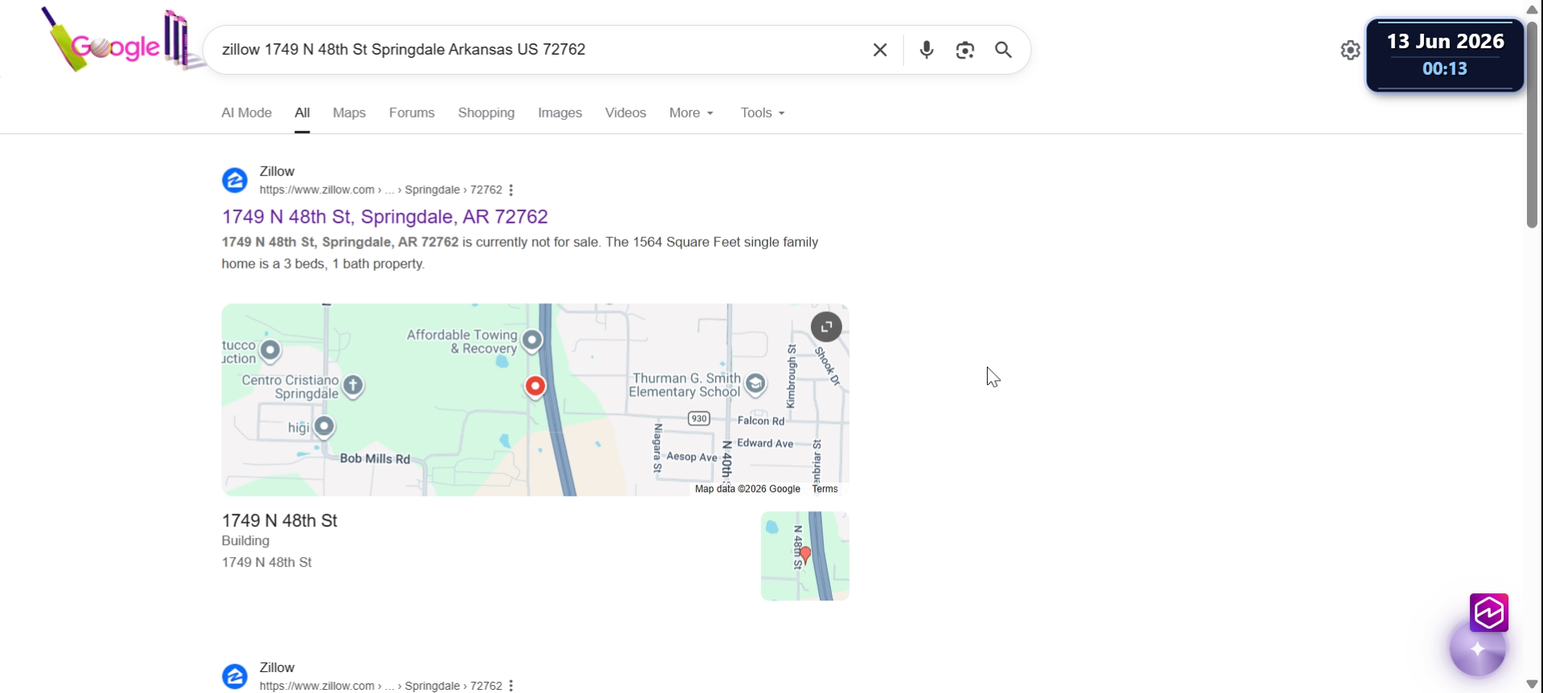Click the scrollbar down arrow
The image size is (1543, 693).
click(1532, 684)
